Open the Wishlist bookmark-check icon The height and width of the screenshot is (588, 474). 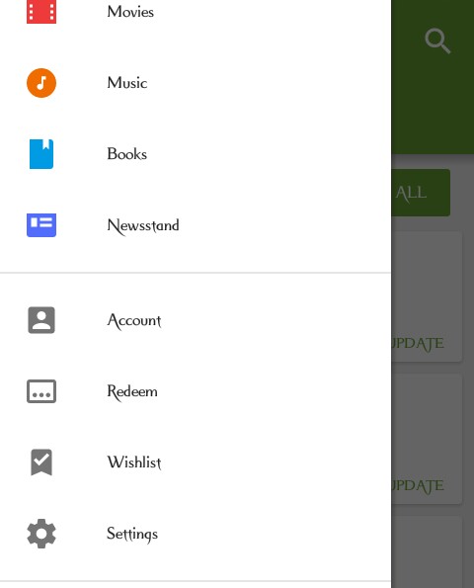point(41,462)
